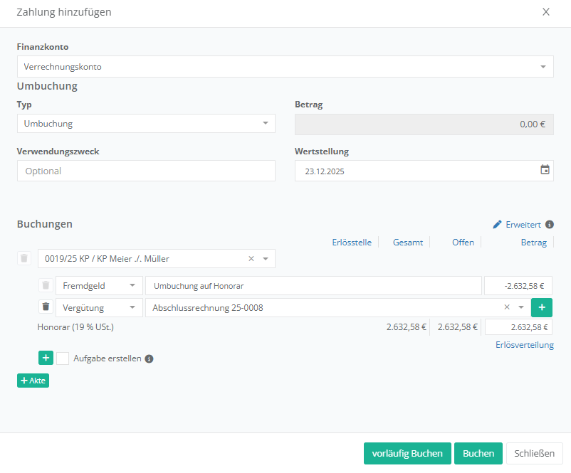This screenshot has height=473, width=571.
Task: Open the Vergütung booking type dropdown
Action: click(98, 307)
